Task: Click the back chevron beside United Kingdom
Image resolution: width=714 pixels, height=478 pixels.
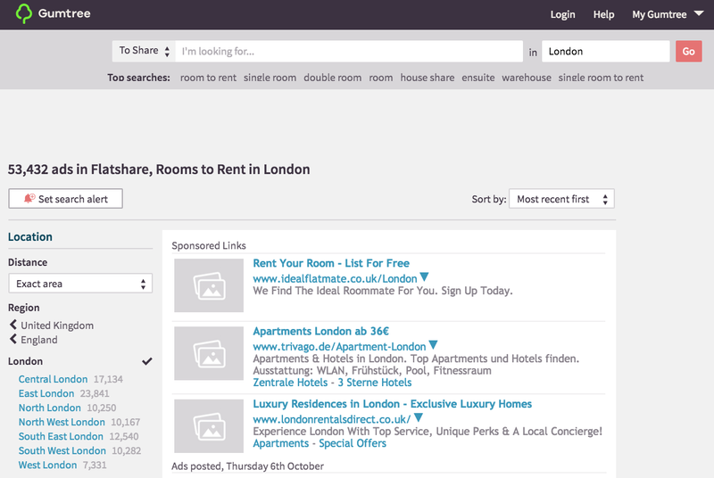Action: coord(13,325)
